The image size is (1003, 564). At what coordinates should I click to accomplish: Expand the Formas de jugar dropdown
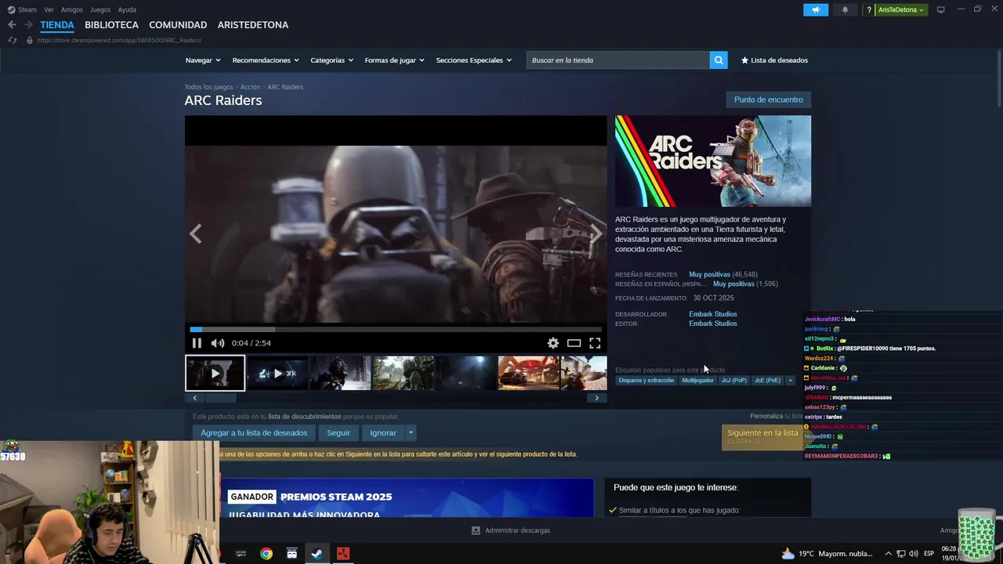[x=394, y=60]
